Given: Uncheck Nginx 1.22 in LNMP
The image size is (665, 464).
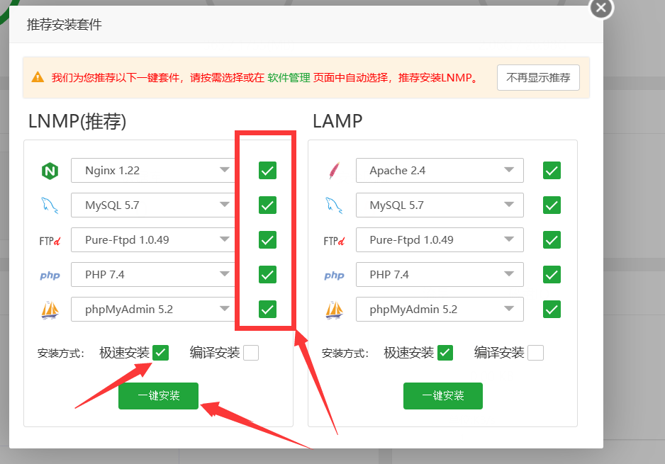Looking at the screenshot, I should pyautogui.click(x=267, y=170).
